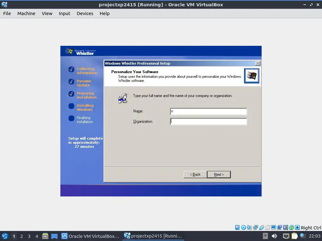The image size is (322, 241).
Task: Click the 'Personalize Your Software' heading
Action: [135, 72]
